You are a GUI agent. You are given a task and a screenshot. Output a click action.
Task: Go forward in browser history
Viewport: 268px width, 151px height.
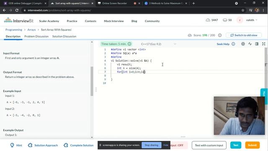point(10,10)
